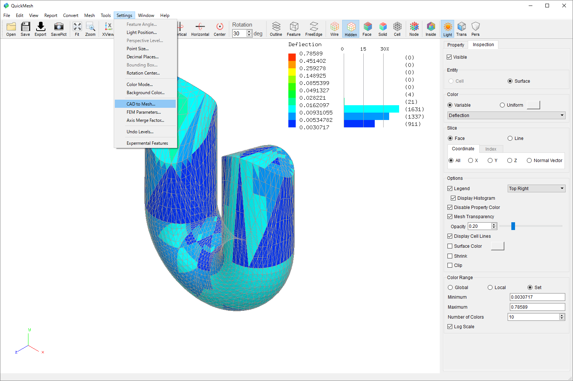Toggle the Trans transparency icon

tap(461, 29)
